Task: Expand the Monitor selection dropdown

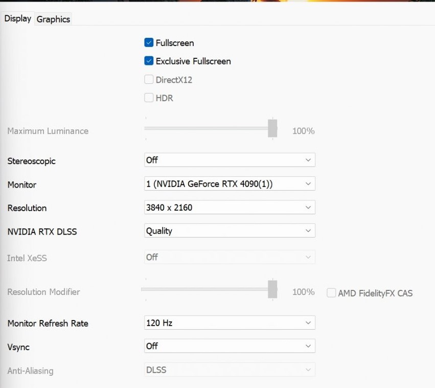Action: pyautogui.click(x=230, y=184)
